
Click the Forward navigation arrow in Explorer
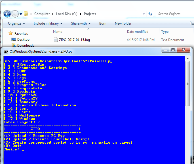coord(15,14)
